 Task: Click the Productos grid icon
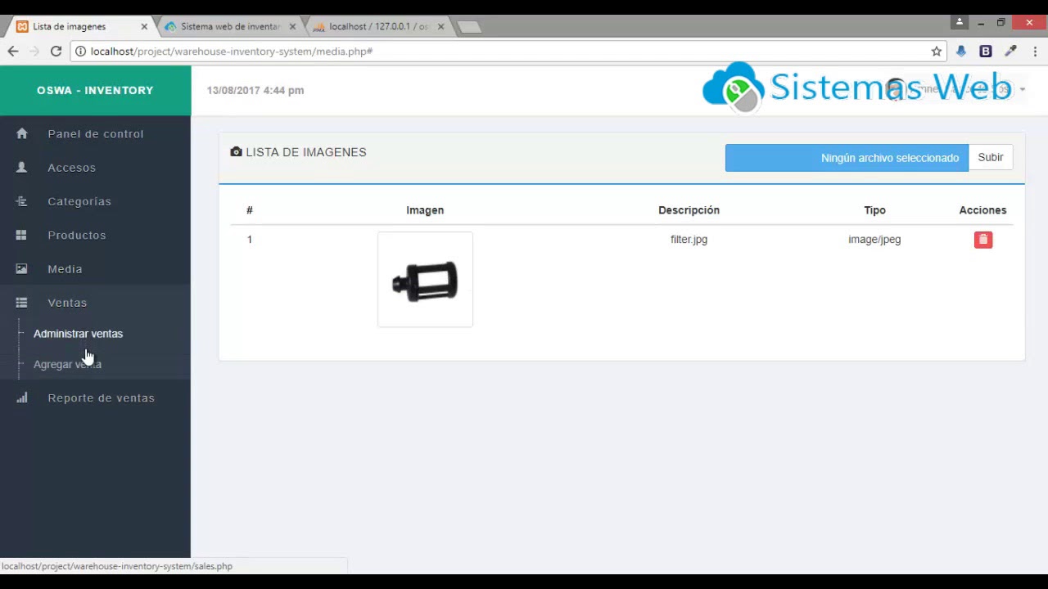(21, 235)
